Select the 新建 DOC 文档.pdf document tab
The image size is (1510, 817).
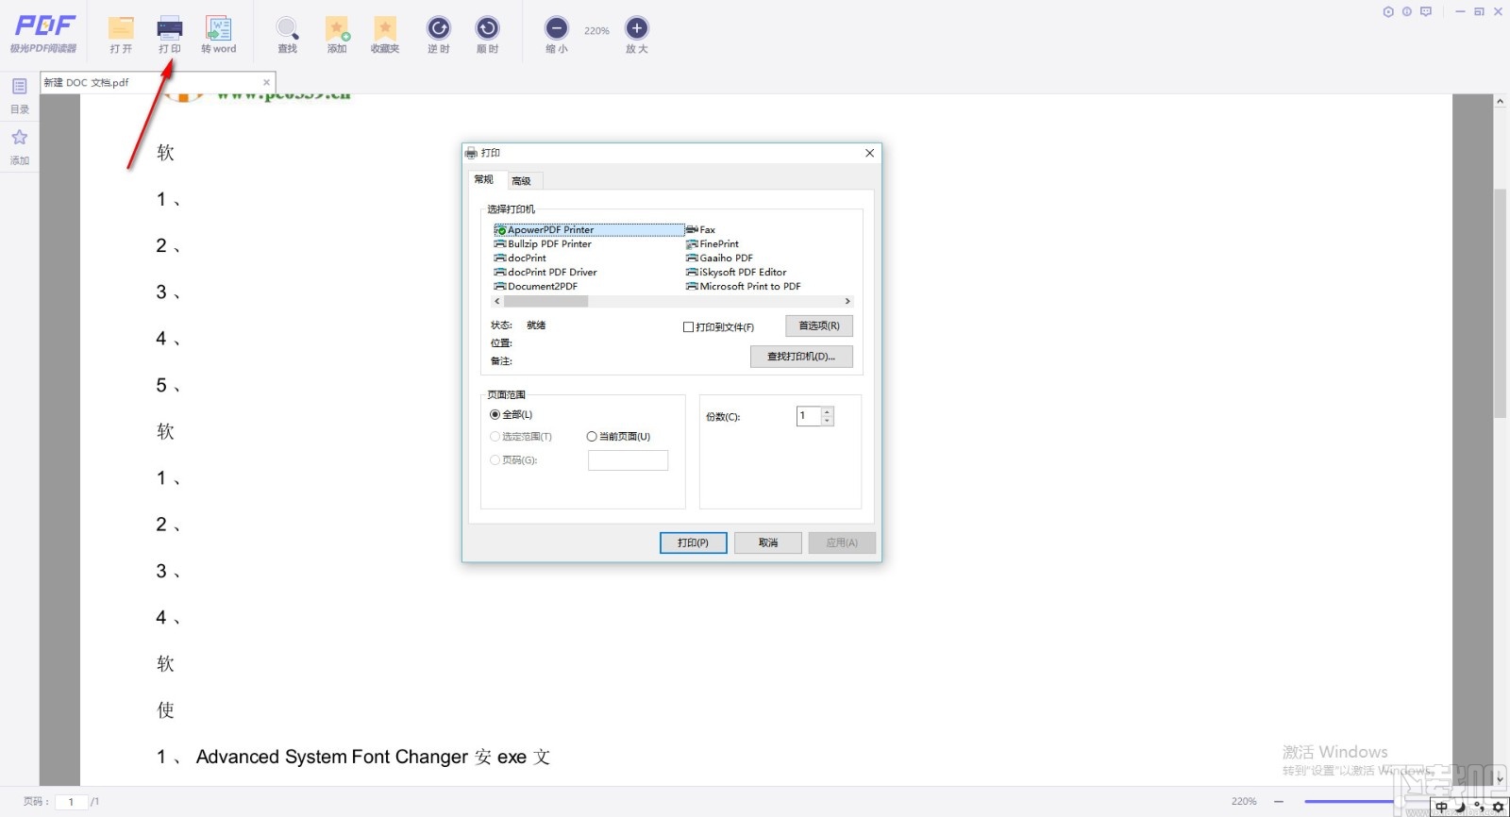pyautogui.click(x=158, y=82)
